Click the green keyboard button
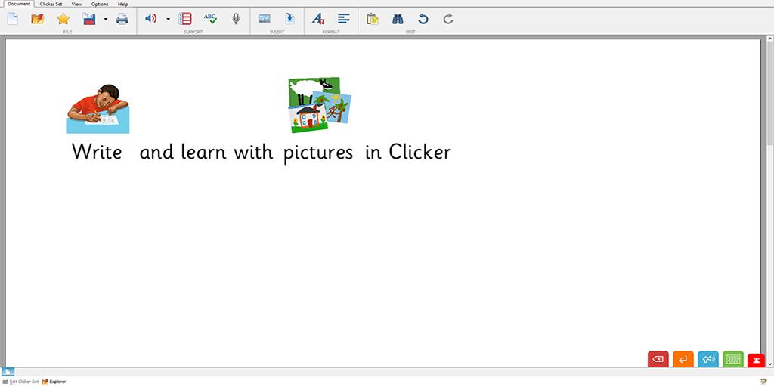The image size is (774, 387). [x=733, y=359]
